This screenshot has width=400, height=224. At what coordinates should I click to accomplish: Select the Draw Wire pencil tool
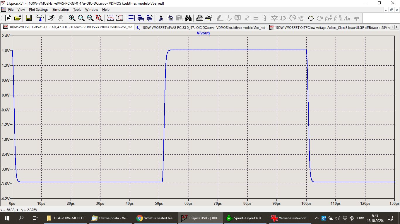(x=220, y=18)
